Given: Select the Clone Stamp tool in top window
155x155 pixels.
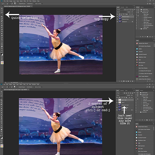Looking at the screenshot, I should pyautogui.click(x=2, y=25).
